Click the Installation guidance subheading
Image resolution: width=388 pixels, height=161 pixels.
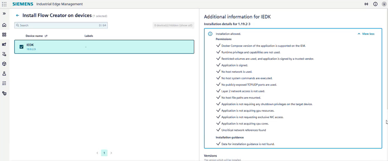tap(230, 137)
